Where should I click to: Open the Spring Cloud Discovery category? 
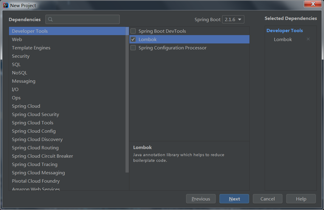point(67,140)
